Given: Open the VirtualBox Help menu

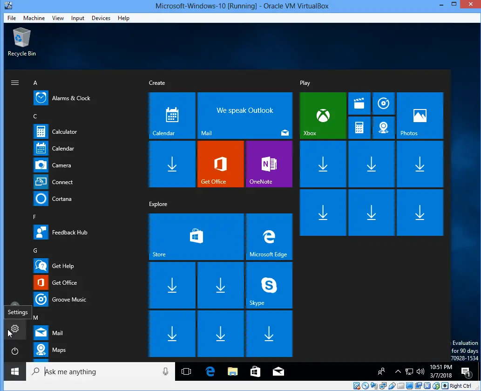Looking at the screenshot, I should pyautogui.click(x=123, y=18).
